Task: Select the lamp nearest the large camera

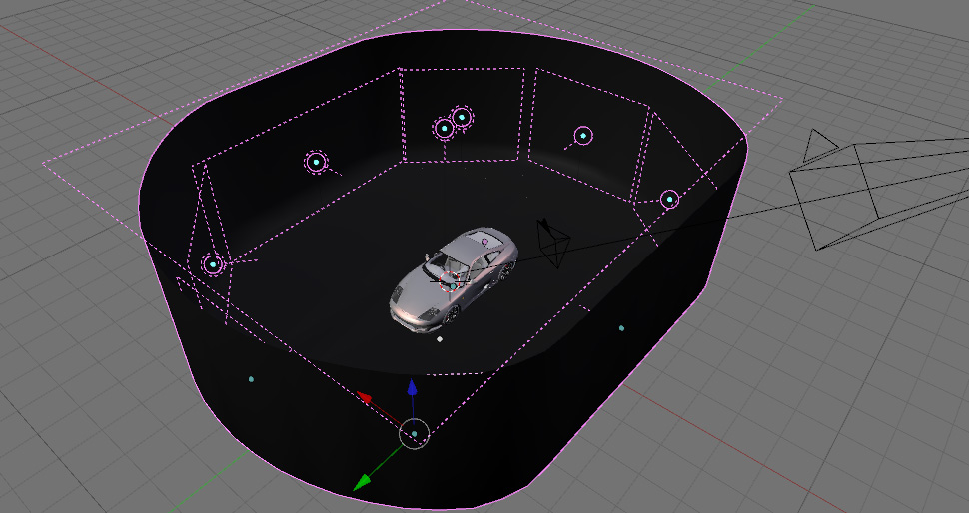Action: coord(669,200)
